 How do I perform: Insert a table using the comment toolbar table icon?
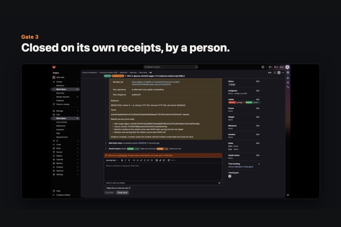point(157,160)
